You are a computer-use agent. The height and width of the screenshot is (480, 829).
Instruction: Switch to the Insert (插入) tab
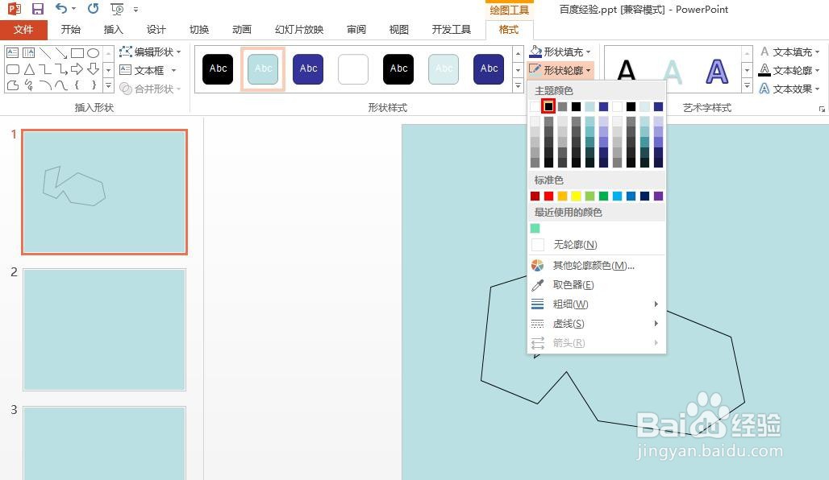point(113,30)
